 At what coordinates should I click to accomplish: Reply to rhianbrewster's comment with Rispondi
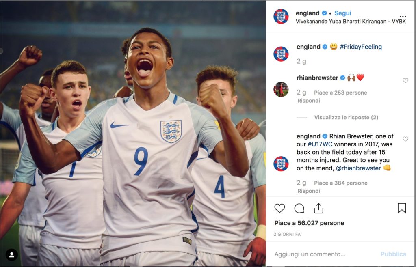click(x=309, y=101)
